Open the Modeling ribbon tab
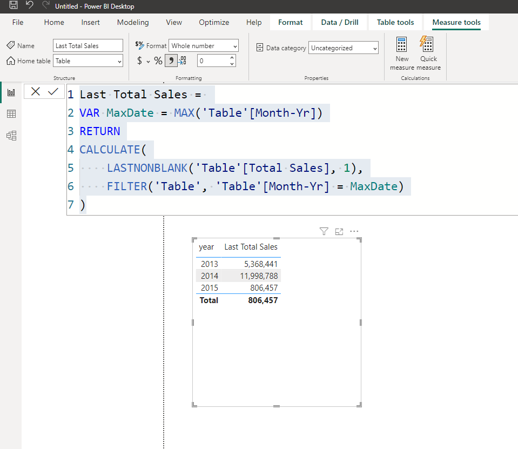518x449 pixels. point(133,22)
